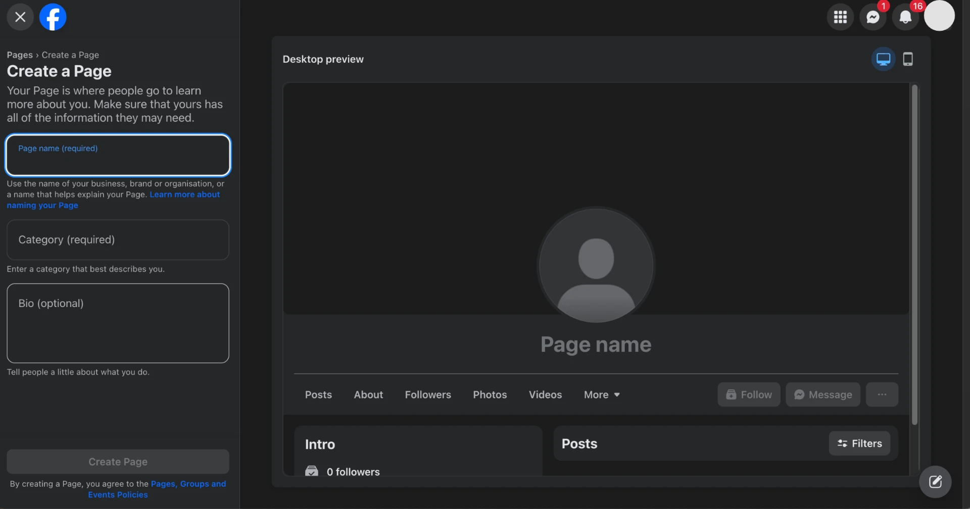970x509 pixels.
Task: Switch to desktop preview mode
Action: [x=883, y=59]
